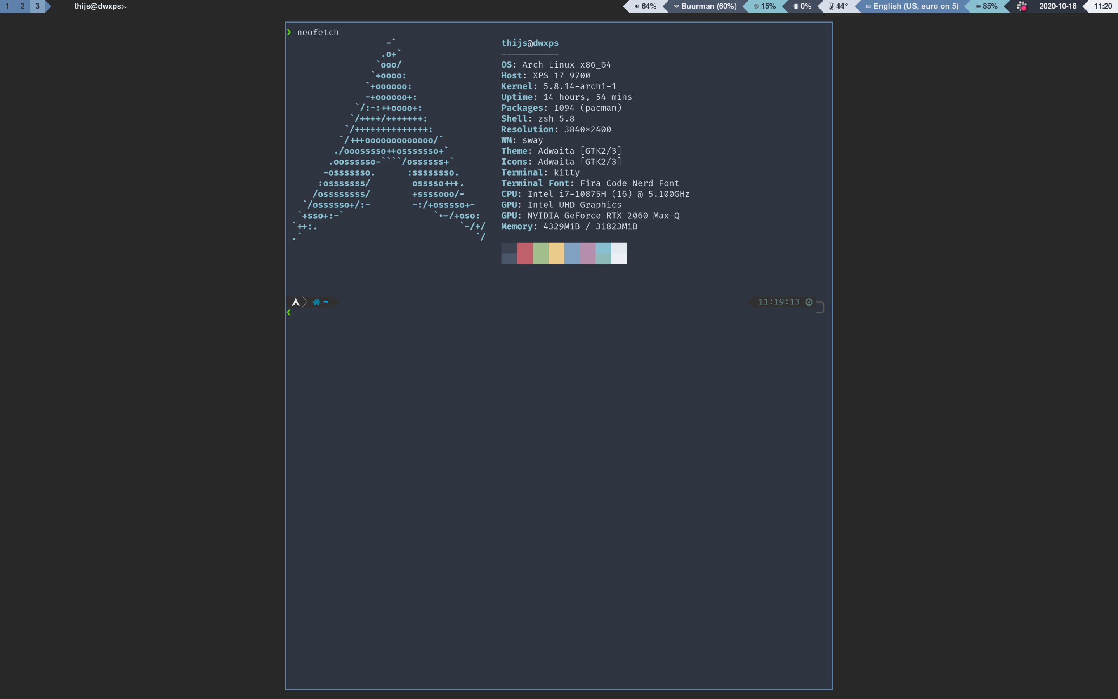Viewport: 1118px width, 699px height.
Task: Click the Terminal: kitty line
Action: [540, 172]
